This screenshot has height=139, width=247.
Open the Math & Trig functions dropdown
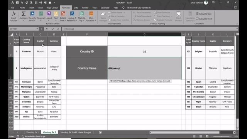(81, 16)
